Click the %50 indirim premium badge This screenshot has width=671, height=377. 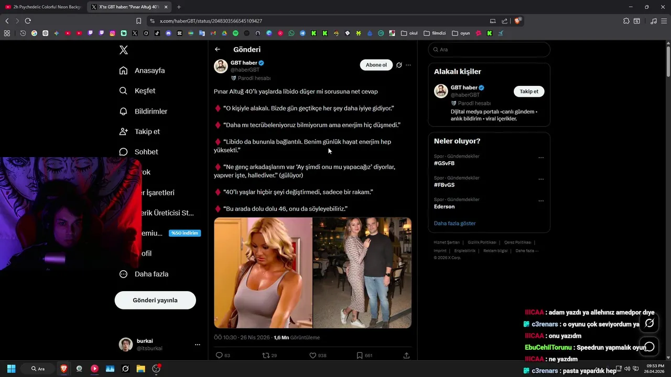pyautogui.click(x=185, y=233)
